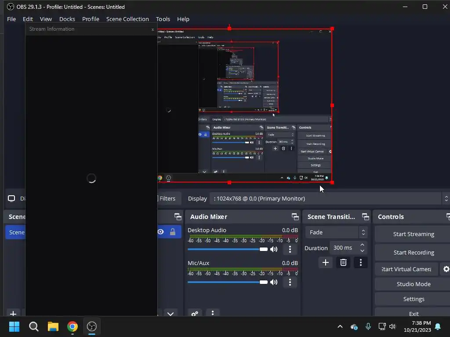
Task: Open the Fade transition dropdown
Action: (x=336, y=232)
